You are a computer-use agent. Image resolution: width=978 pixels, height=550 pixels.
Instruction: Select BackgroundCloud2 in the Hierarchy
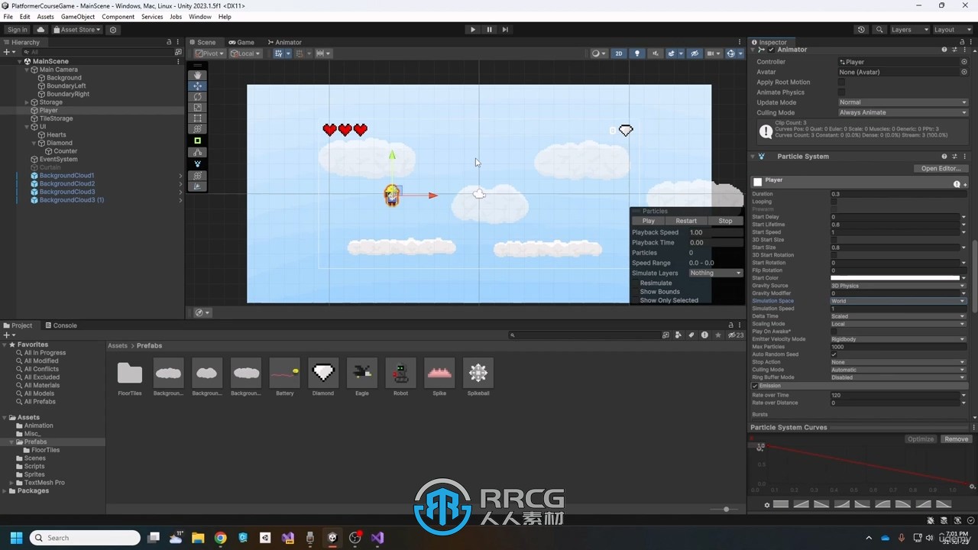coord(67,183)
